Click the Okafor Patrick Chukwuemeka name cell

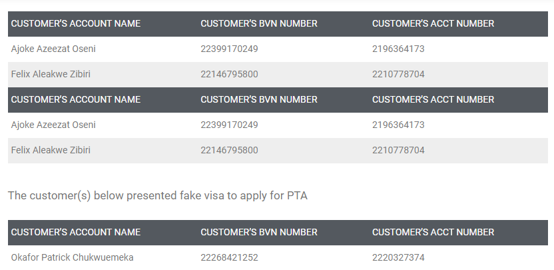tap(72, 257)
